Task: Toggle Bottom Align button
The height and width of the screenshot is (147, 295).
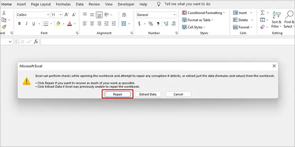Action: click(x=99, y=15)
